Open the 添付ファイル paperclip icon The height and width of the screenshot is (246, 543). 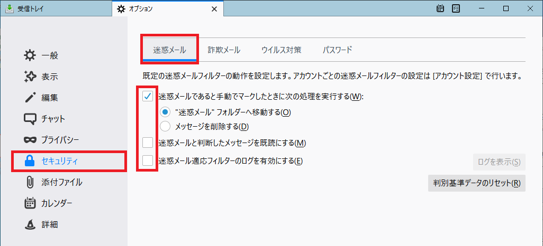(30, 182)
